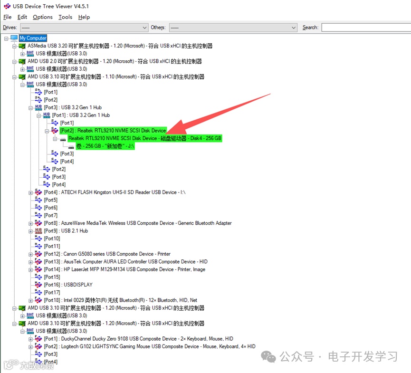Click the ATECH FLASH SD Reader device icon
Viewport: 411px width, 373px height.
38,192
